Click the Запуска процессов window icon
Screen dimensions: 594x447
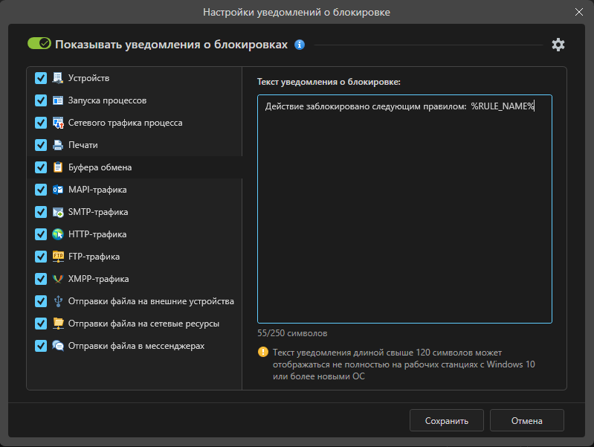tap(58, 100)
